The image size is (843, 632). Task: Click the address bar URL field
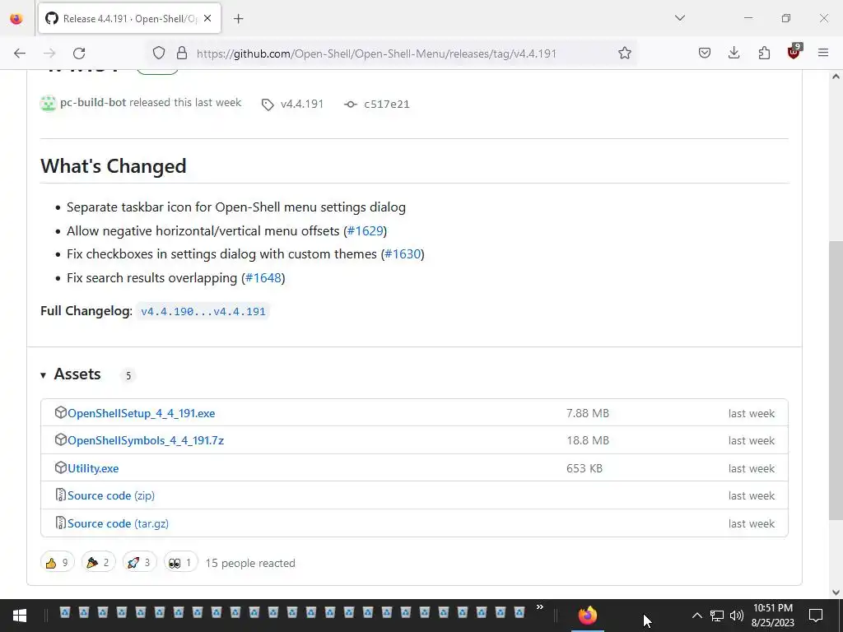click(x=376, y=53)
